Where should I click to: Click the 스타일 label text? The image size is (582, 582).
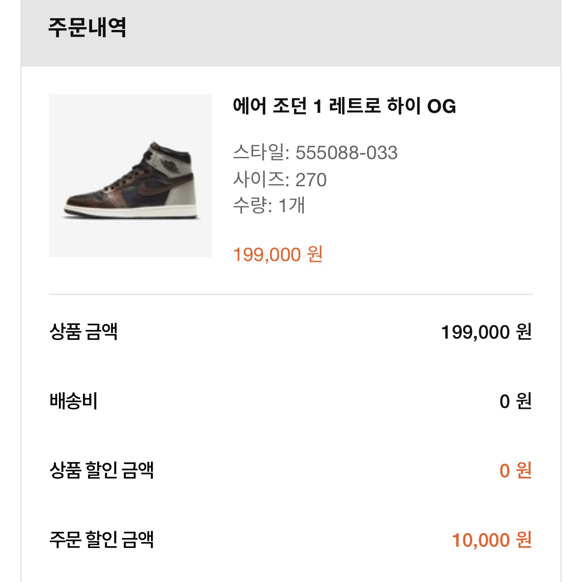260,153
